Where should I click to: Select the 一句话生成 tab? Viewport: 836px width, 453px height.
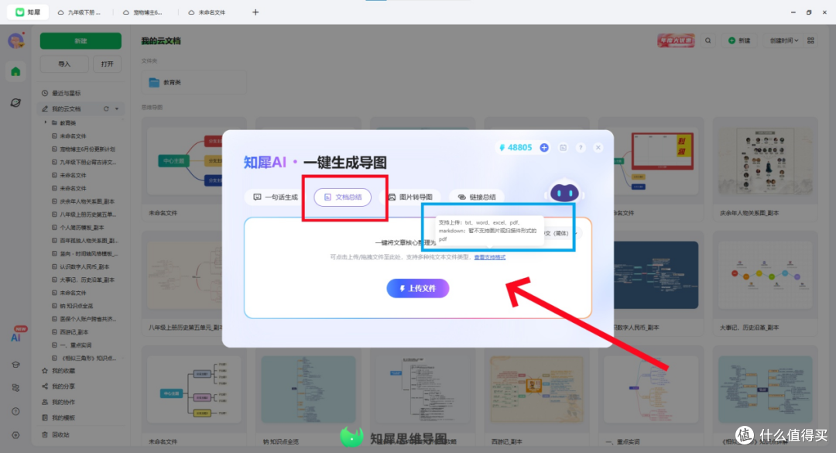point(275,197)
